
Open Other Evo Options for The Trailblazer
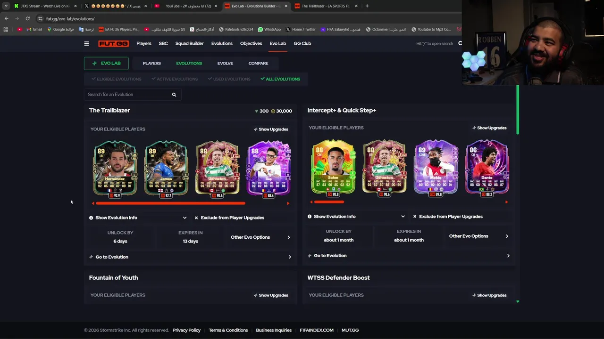[x=260, y=237]
